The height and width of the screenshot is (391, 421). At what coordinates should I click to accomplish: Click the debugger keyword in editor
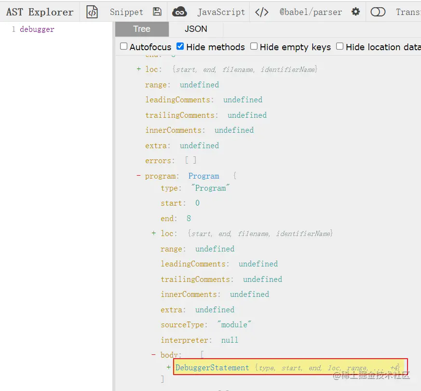(x=37, y=29)
